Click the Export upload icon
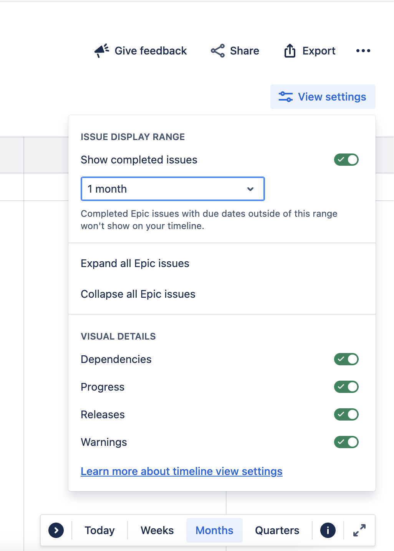 tap(290, 51)
